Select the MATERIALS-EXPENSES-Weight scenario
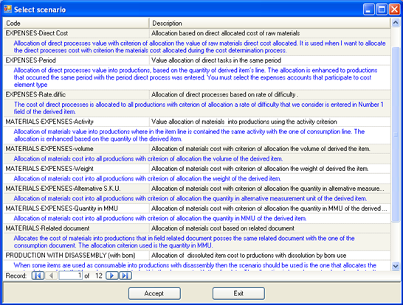This screenshot has height=305, width=403. pos(197,169)
